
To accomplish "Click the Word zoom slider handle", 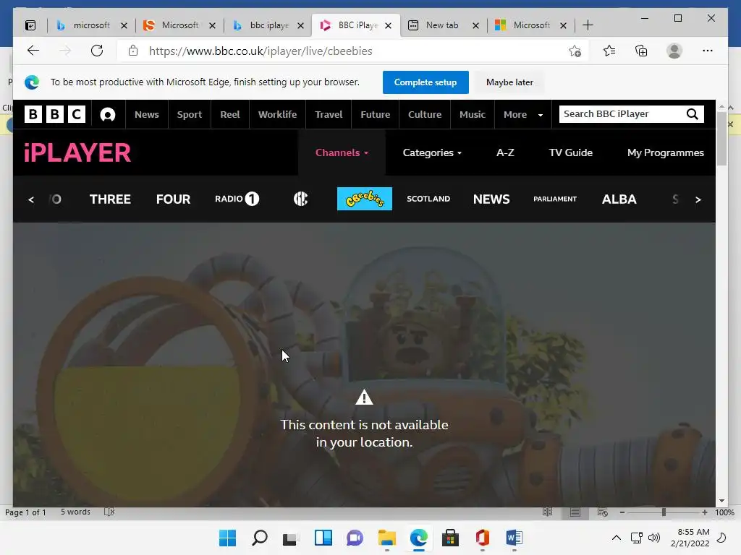I will (x=664, y=512).
